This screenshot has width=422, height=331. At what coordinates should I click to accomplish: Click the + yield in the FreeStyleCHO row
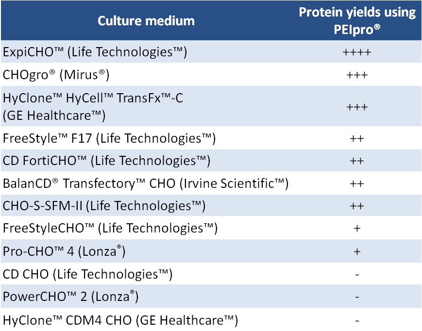click(x=357, y=228)
